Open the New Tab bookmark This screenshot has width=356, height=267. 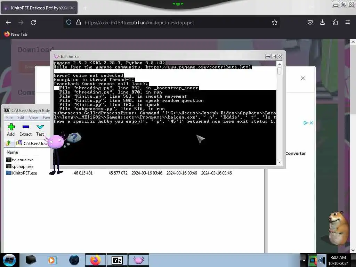[x=16, y=34]
